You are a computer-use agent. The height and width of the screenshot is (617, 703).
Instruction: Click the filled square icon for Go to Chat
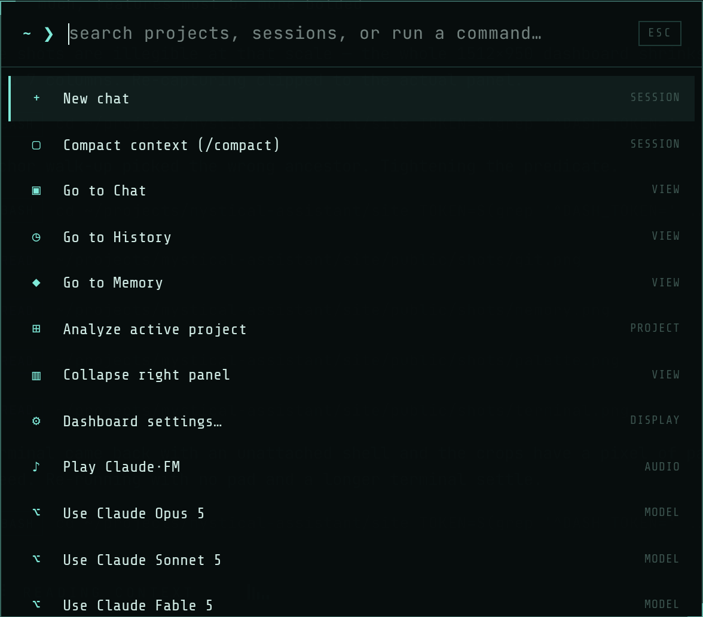[x=37, y=191]
